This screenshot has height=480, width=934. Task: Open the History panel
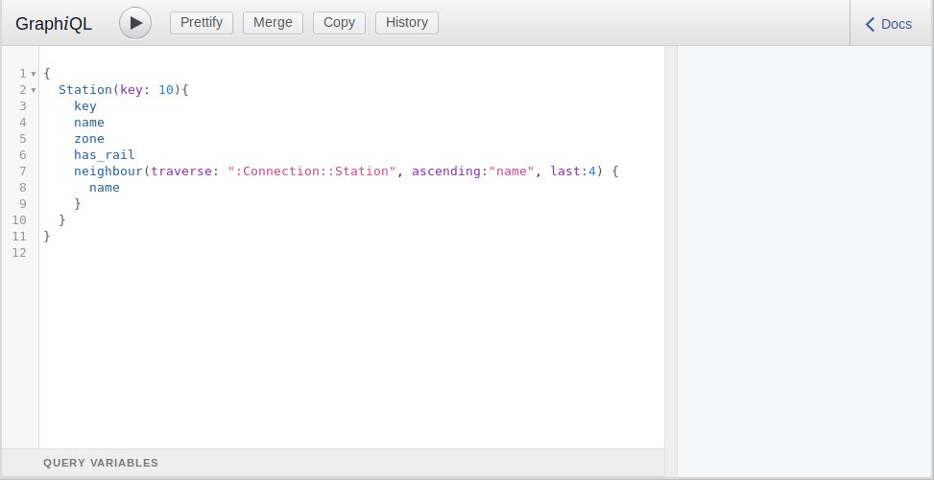coord(407,22)
